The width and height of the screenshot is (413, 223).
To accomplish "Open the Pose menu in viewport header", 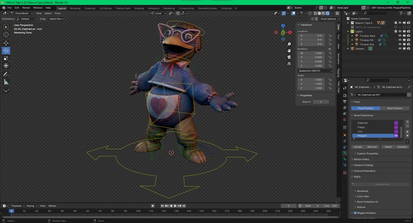I will (x=58, y=13).
